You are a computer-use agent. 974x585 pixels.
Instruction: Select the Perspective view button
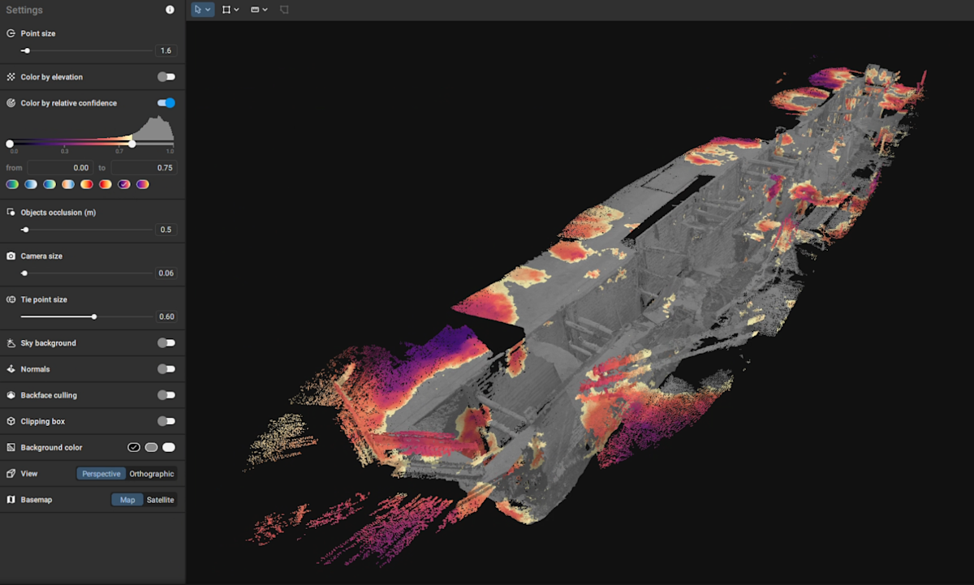101,474
